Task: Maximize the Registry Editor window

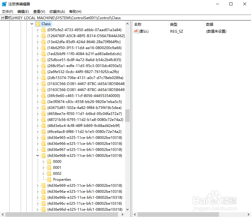Action: tap(231, 4)
